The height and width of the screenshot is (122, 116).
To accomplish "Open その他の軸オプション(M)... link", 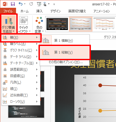I will point(65,62).
